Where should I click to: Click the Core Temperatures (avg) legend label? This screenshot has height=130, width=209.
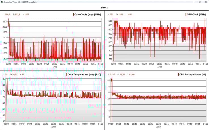pos(84,74)
